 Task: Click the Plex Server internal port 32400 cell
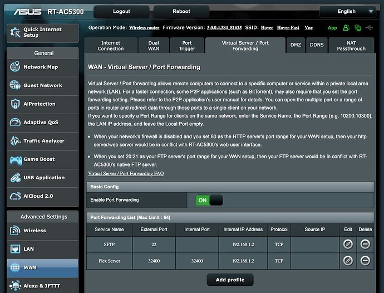pyautogui.click(x=197, y=261)
